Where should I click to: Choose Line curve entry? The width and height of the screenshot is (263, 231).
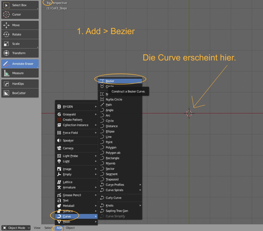pyautogui.click(x=120, y=137)
